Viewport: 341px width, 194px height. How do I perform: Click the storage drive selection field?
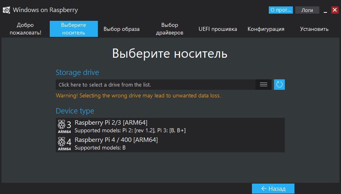coord(156,85)
